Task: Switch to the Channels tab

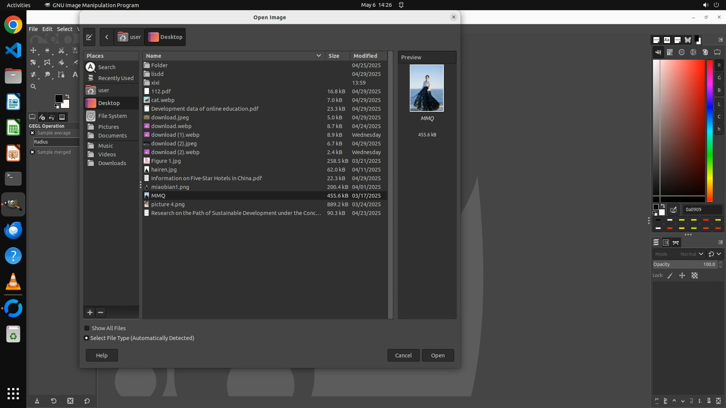Action: point(665,243)
